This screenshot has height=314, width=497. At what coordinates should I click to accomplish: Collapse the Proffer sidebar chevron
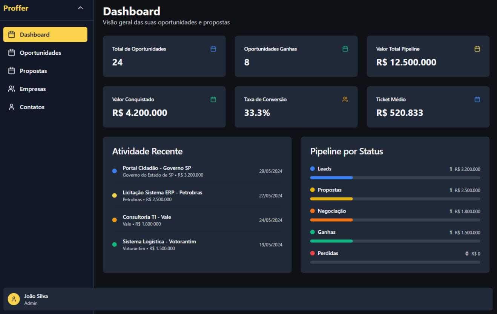point(80,8)
